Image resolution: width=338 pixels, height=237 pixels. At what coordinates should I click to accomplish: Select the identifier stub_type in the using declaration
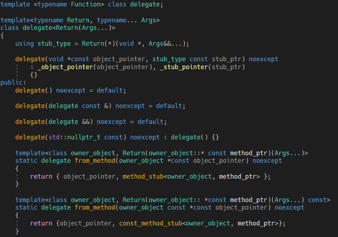(x=54, y=44)
